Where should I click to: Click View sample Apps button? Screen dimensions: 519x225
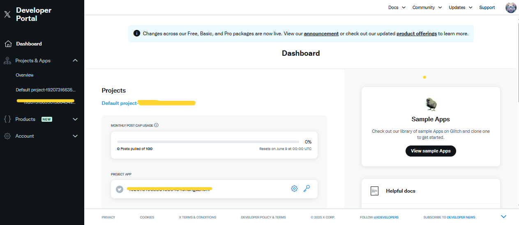(x=431, y=151)
